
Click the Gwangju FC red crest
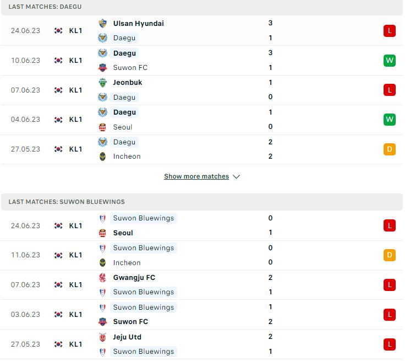pyautogui.click(x=102, y=278)
